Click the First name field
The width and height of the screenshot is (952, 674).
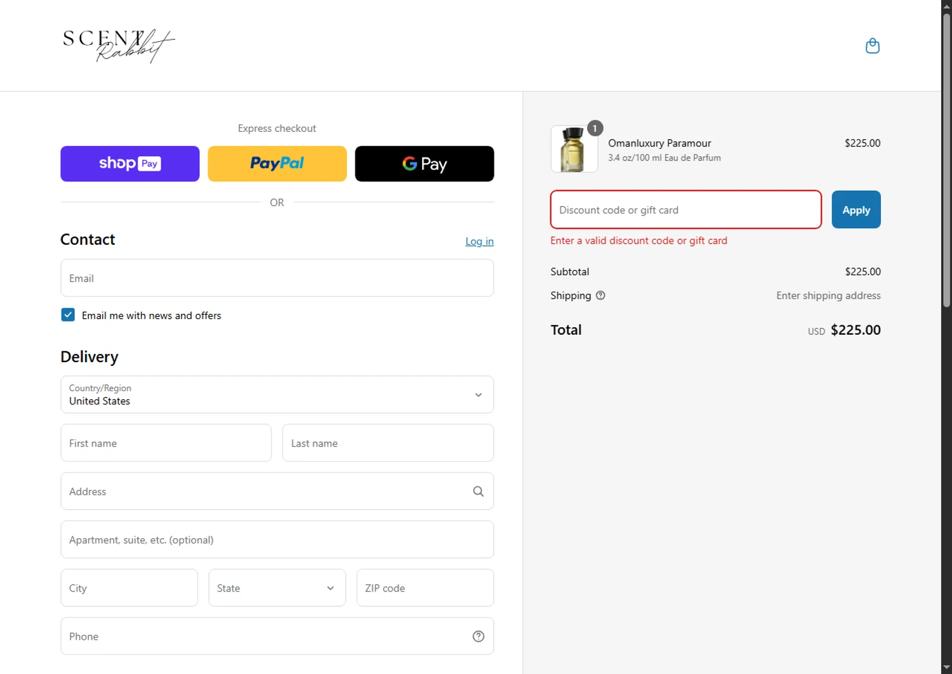[x=166, y=443]
